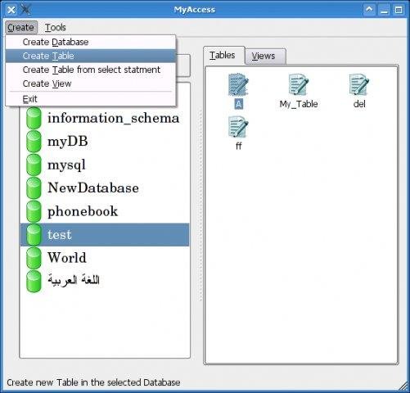The height and width of the screenshot is (393, 410).
Task: Click the window resize grip corner
Action: pos(403,386)
